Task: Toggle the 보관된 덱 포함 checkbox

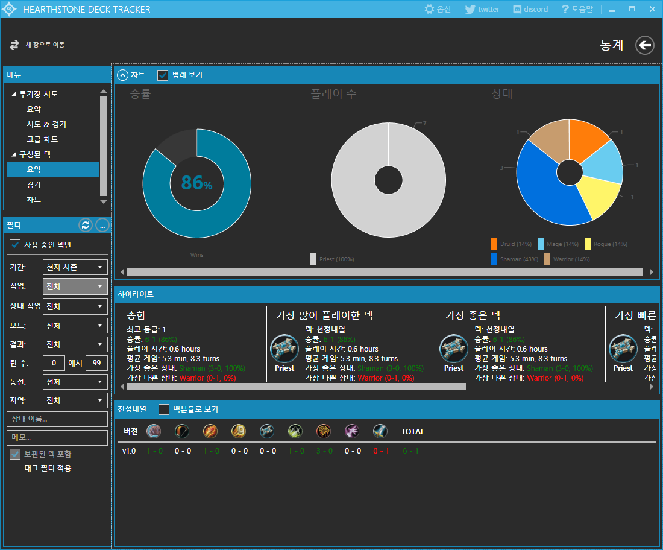Action: (x=15, y=454)
